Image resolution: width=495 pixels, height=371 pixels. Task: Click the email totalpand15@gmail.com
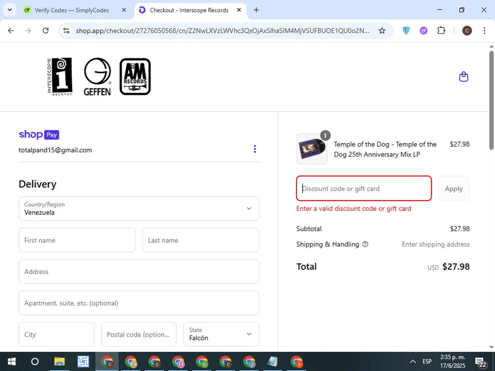[x=55, y=150]
